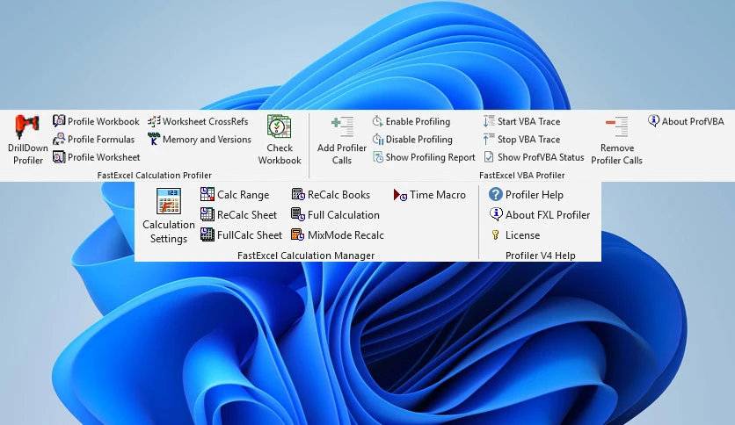Open the Show Profiling Report label
The width and height of the screenshot is (735, 425).
pos(430,157)
